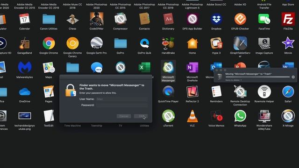Click the User Name field
The image size is (299, 168).
tap(122, 99)
